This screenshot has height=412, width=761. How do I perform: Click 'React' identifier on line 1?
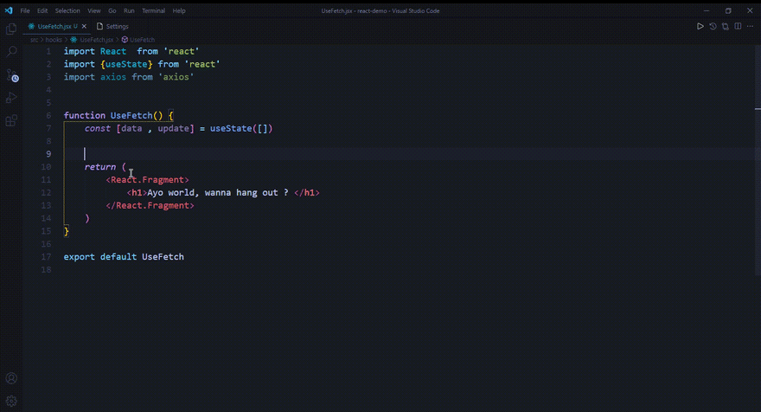[x=113, y=52]
